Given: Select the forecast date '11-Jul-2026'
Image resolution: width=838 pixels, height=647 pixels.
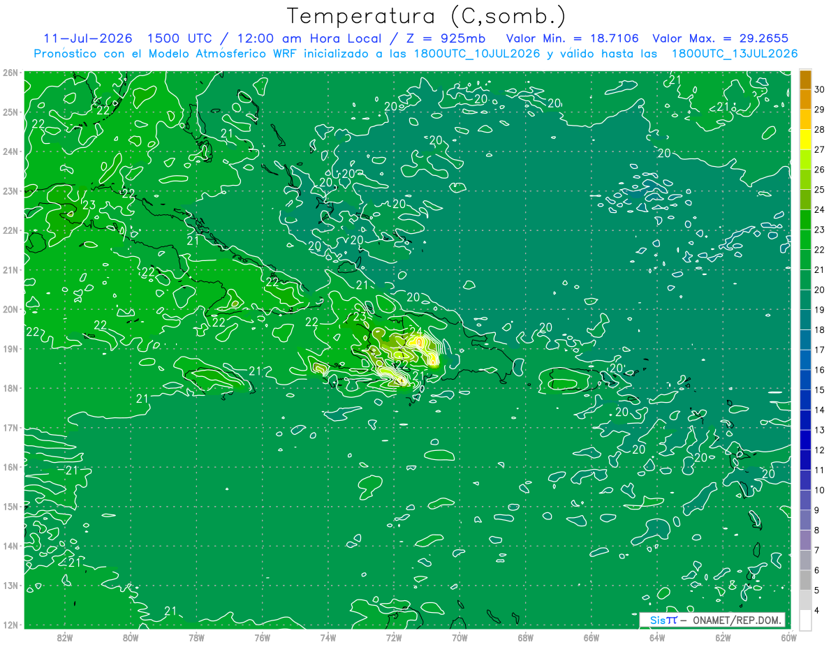Looking at the screenshot, I should point(88,38).
